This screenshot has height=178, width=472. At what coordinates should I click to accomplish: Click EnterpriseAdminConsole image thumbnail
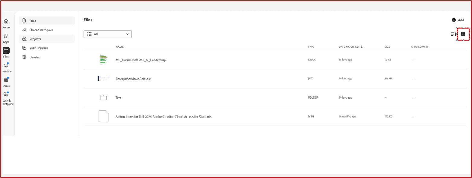(103, 79)
